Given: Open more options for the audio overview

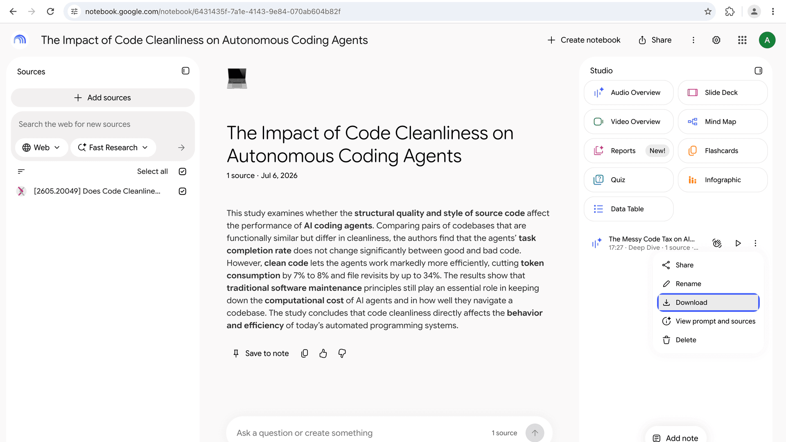Looking at the screenshot, I should coord(755,243).
